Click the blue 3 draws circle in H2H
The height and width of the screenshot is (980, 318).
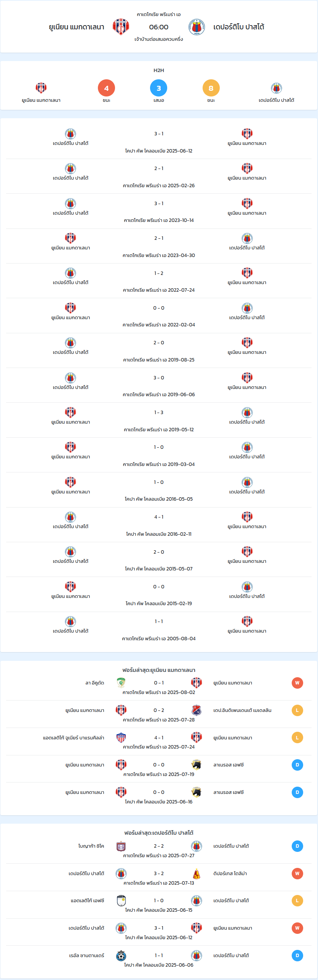pyautogui.click(x=159, y=88)
